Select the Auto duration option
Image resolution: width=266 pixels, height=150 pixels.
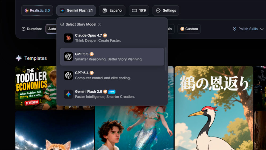(x=51, y=29)
